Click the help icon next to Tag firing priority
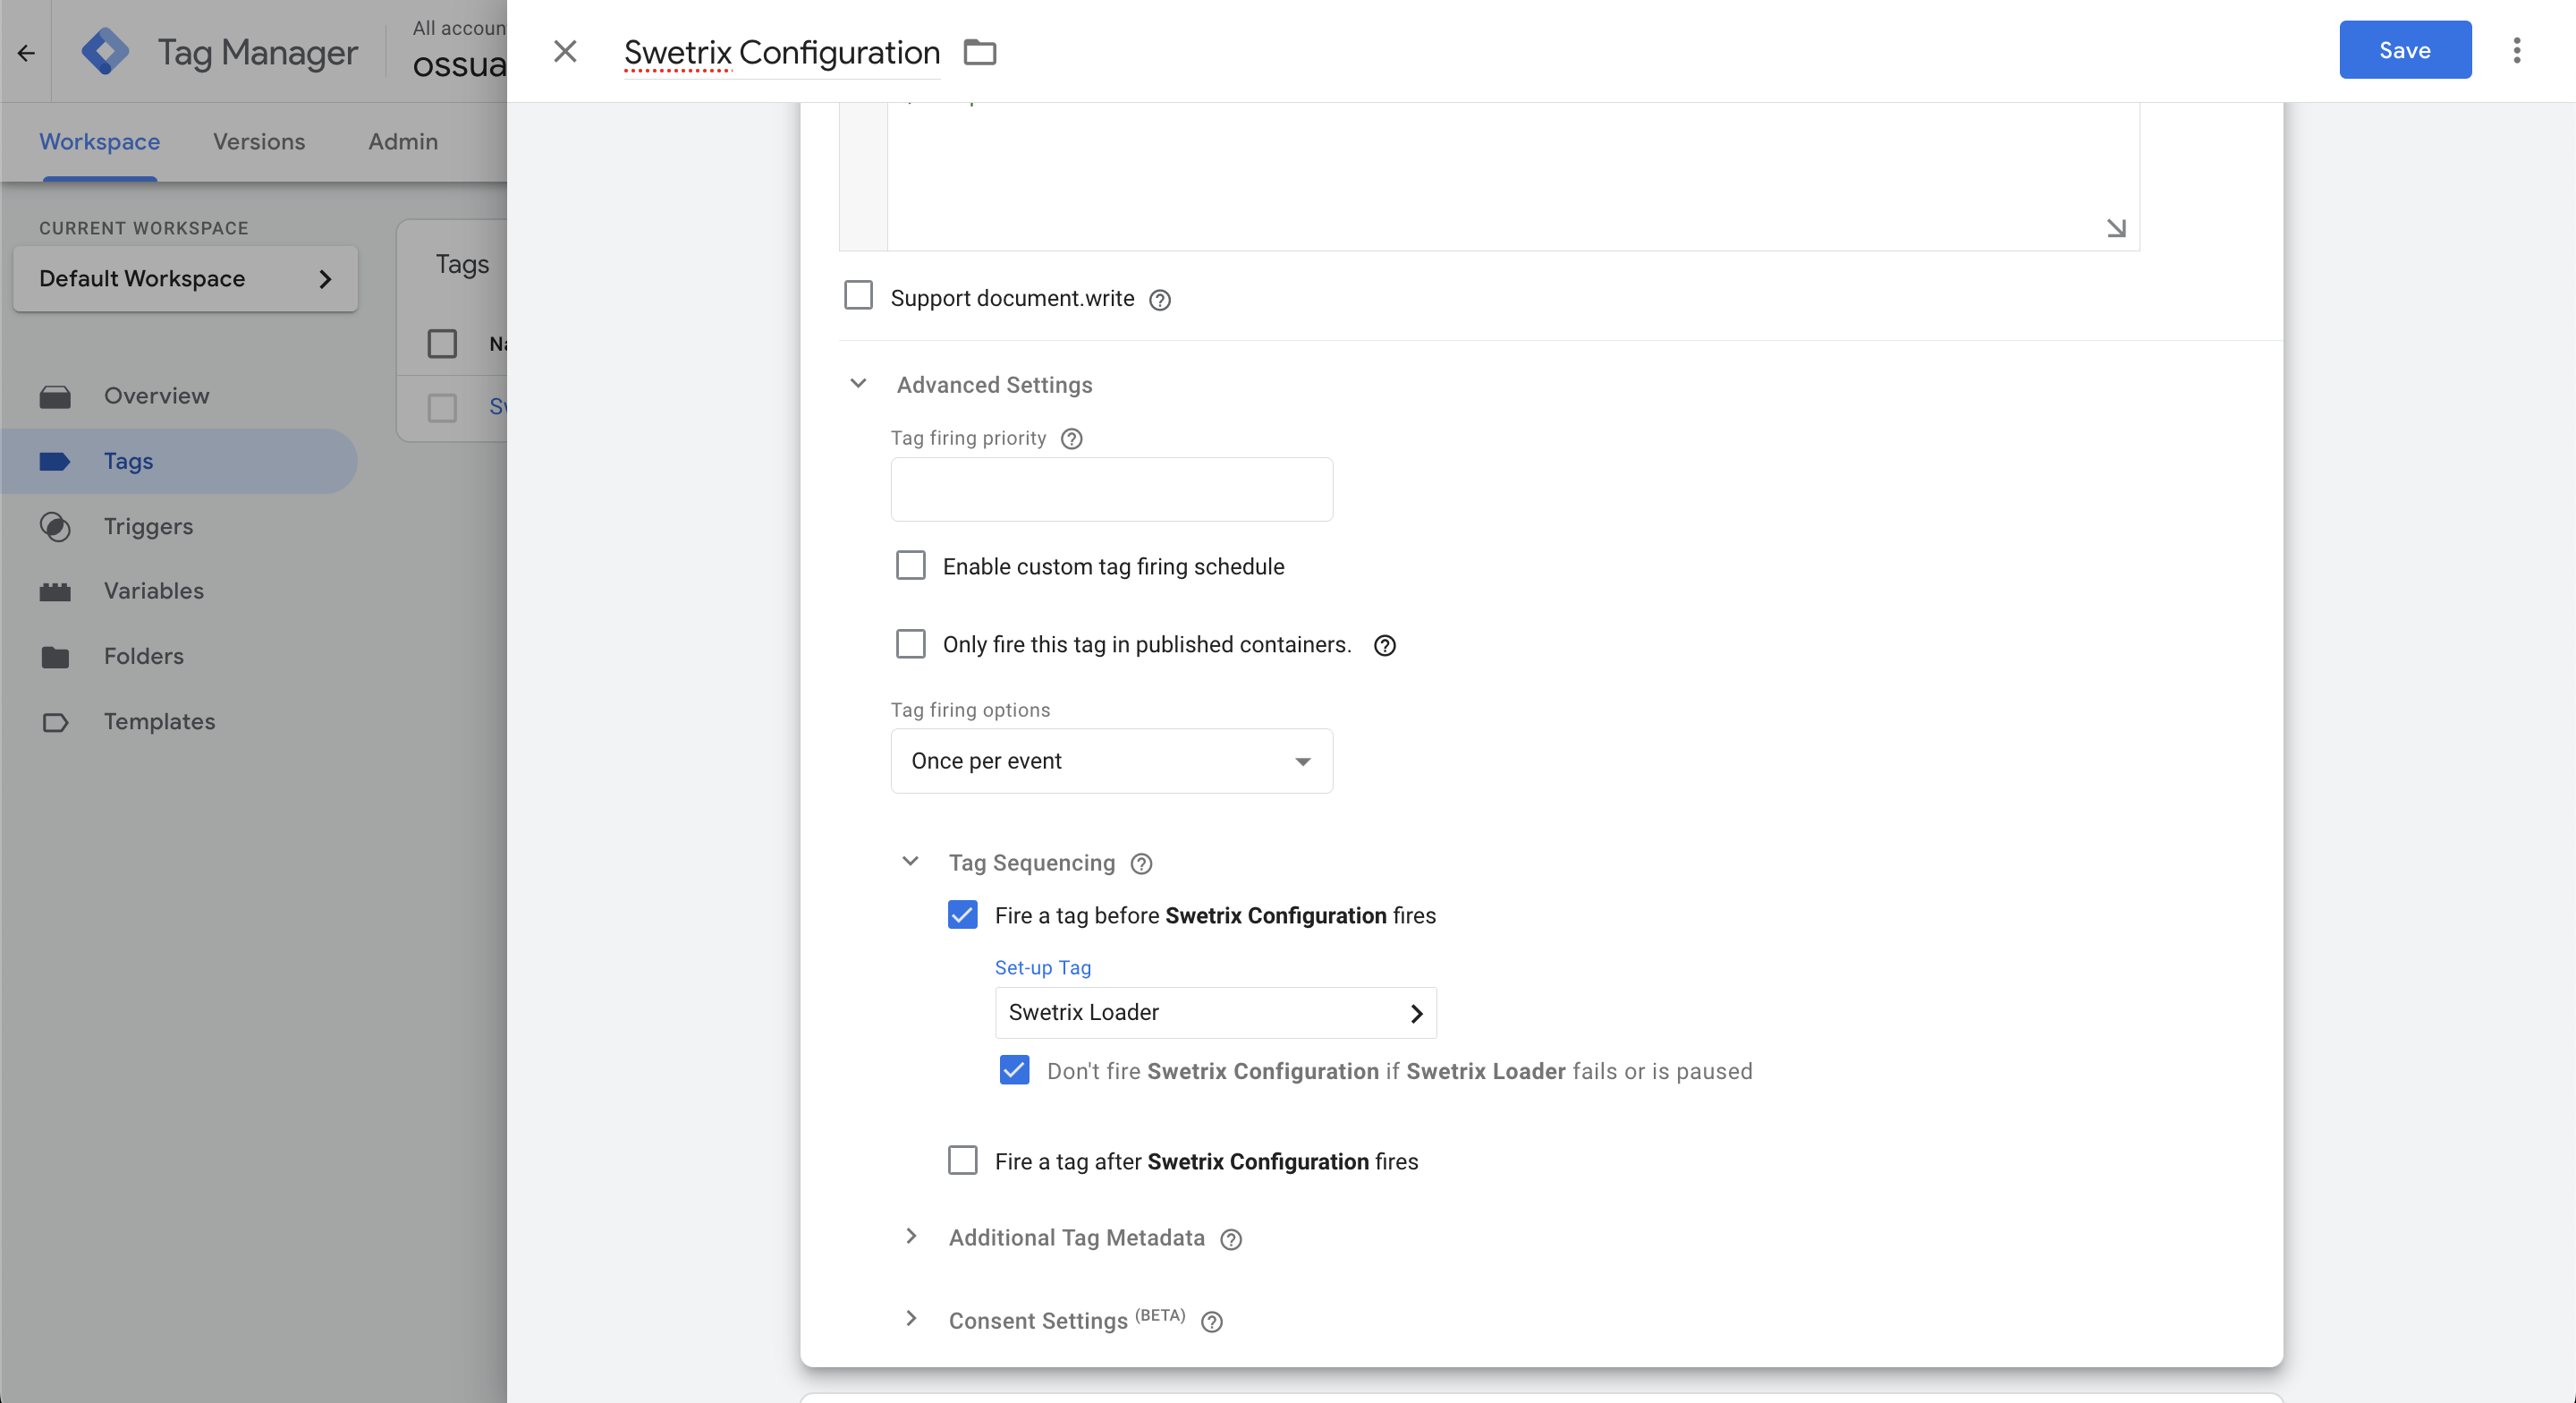Image resolution: width=2576 pixels, height=1403 pixels. (1071, 438)
